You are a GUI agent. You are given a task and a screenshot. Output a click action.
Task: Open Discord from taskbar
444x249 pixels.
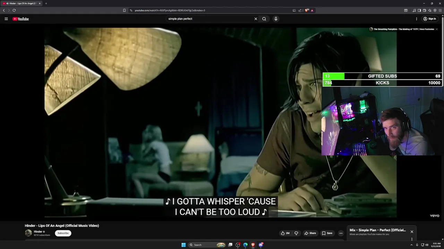[x=261, y=245]
